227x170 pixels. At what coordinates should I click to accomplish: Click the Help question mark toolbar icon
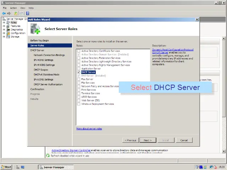coord(28,13)
